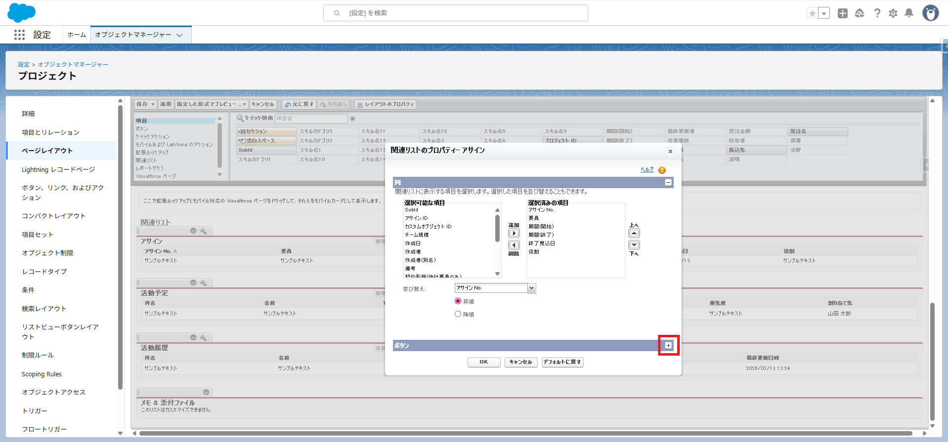The height and width of the screenshot is (442, 948).
Task: Click the global create plus icon
Action: coord(843,13)
